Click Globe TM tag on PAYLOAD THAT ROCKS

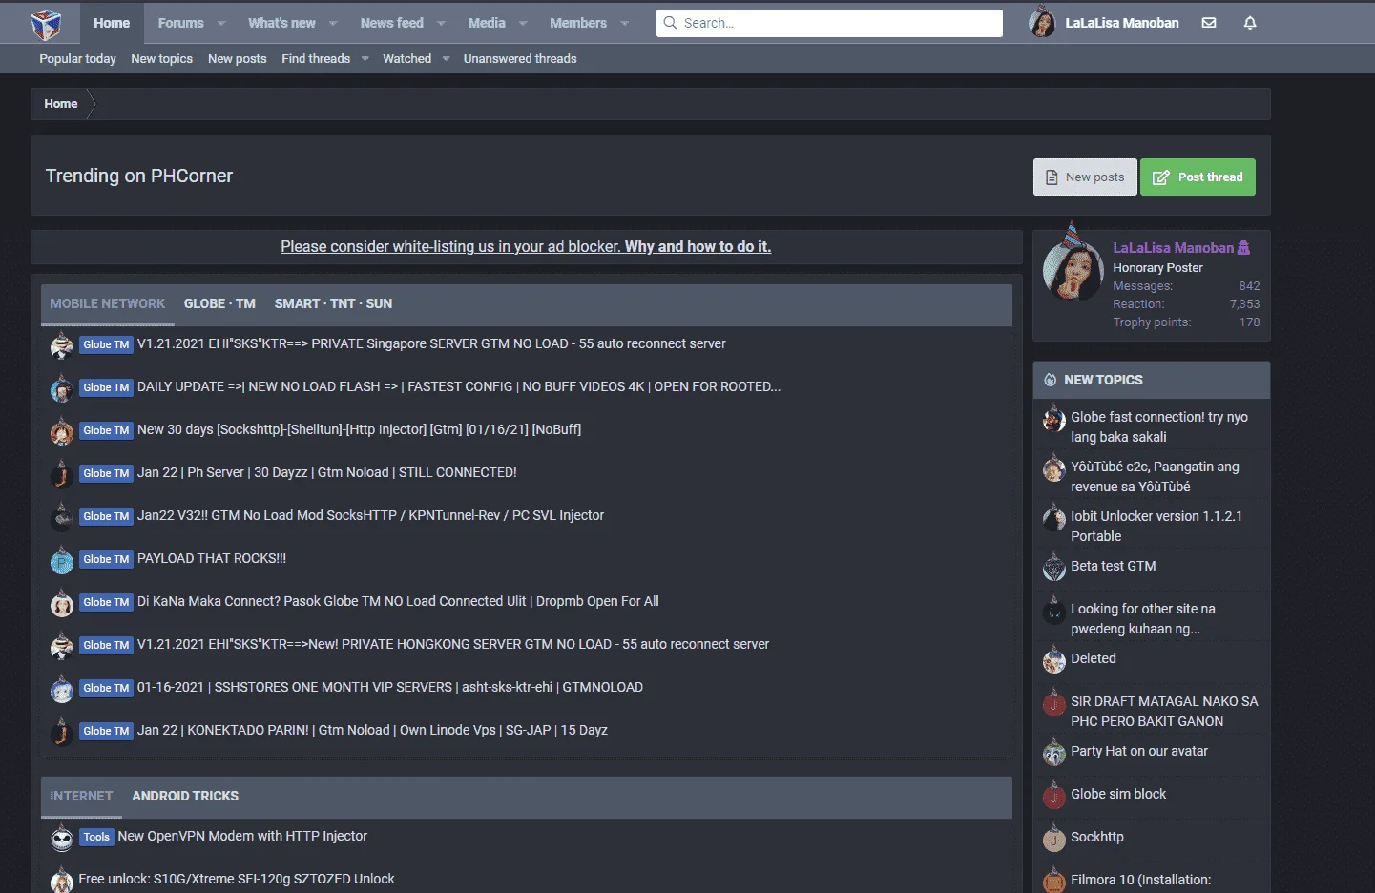coord(106,559)
